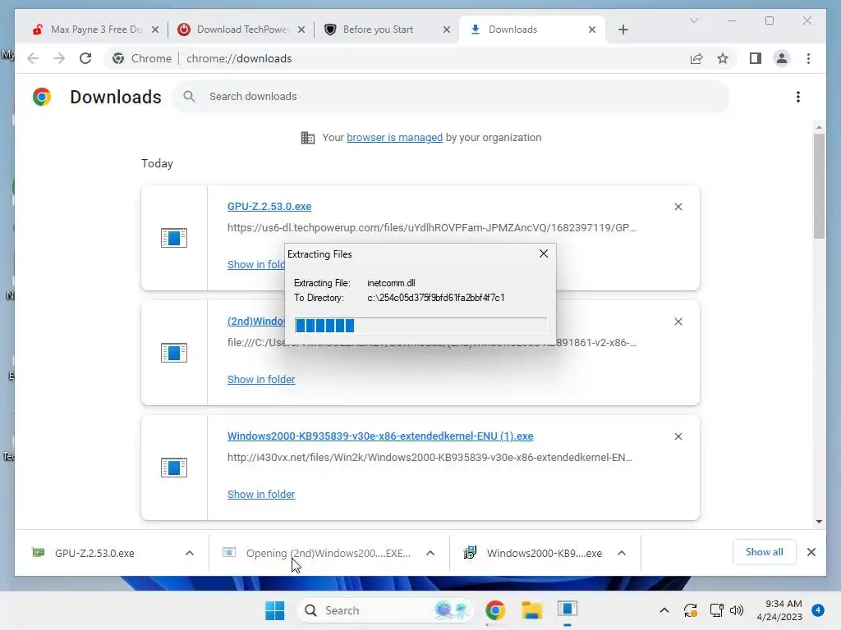The height and width of the screenshot is (630, 841).
Task: Go back using the browser back arrow
Action: click(33, 58)
